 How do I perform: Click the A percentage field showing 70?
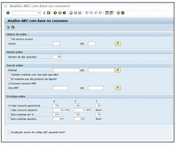point(56,106)
